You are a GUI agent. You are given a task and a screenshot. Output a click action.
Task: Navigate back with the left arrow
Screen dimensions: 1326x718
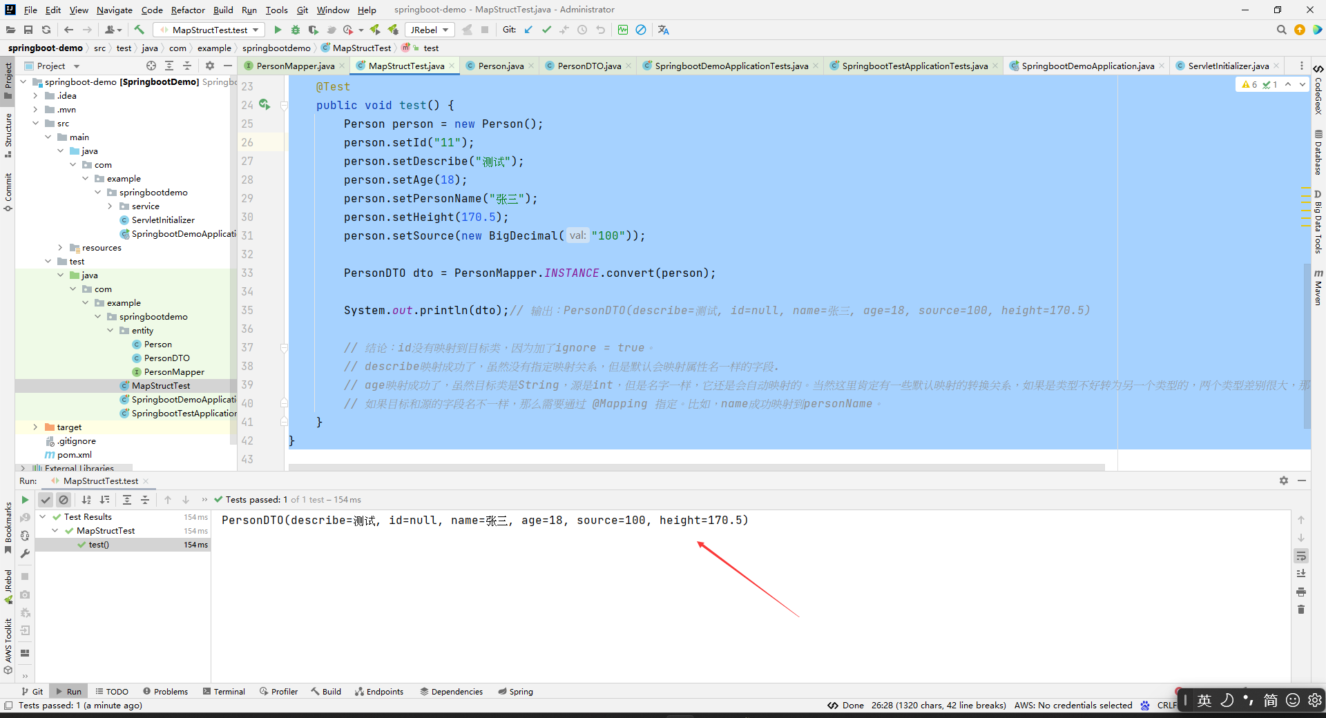coord(68,30)
